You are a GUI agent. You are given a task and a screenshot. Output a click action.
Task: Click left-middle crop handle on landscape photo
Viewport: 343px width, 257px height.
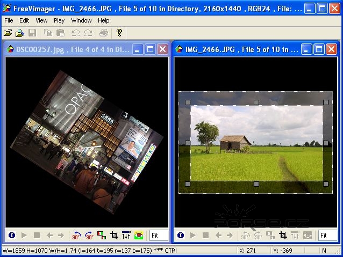(188, 143)
